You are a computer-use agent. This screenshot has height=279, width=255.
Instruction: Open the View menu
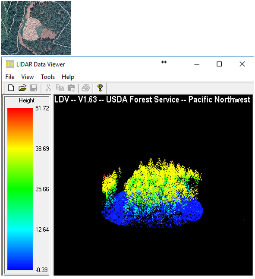(x=28, y=77)
